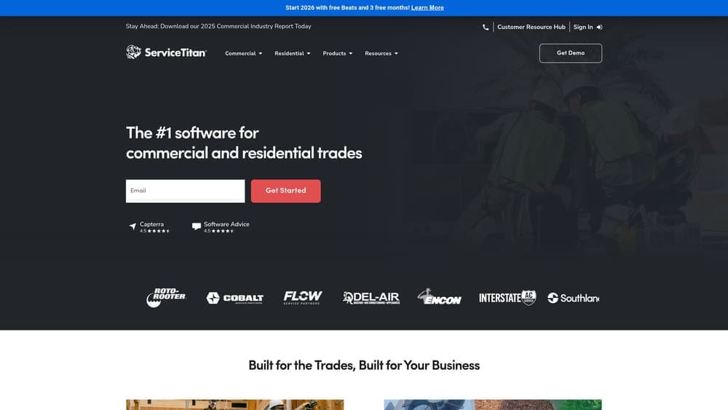The height and width of the screenshot is (410, 728).
Task: Click the right outdoor photo thumbnail
Action: click(x=493, y=404)
